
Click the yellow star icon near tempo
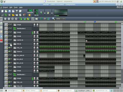(29, 15)
